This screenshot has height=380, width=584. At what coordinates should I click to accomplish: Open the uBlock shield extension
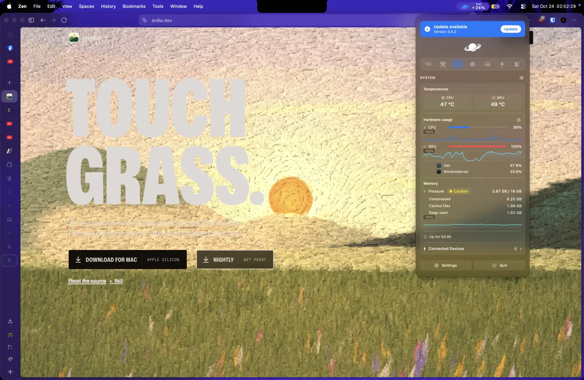pyautogui.click(x=541, y=20)
